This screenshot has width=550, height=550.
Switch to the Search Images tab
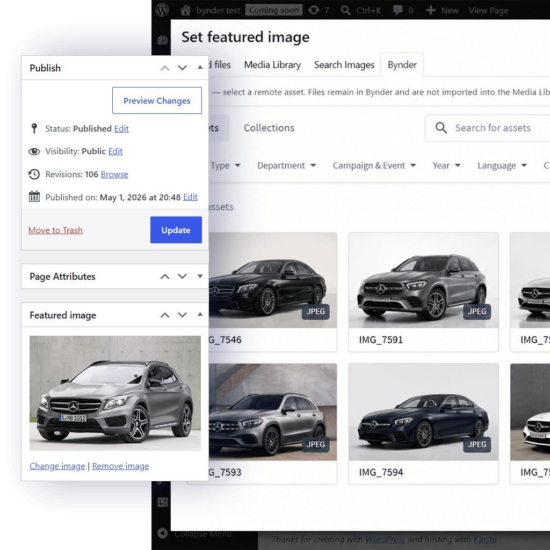(344, 65)
